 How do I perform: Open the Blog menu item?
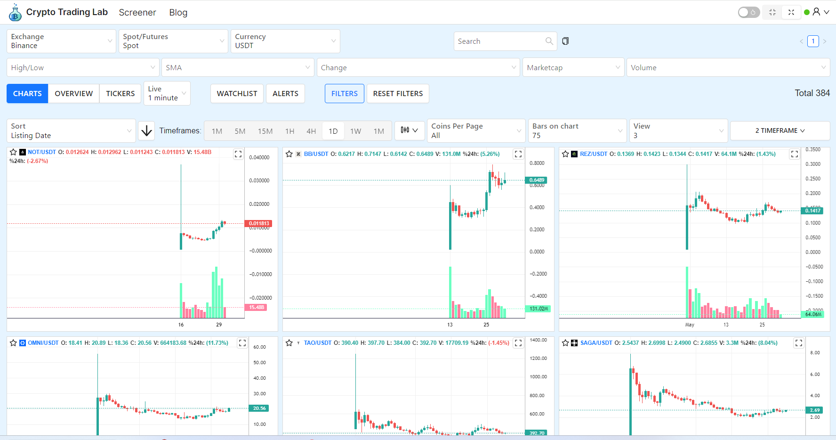click(178, 12)
